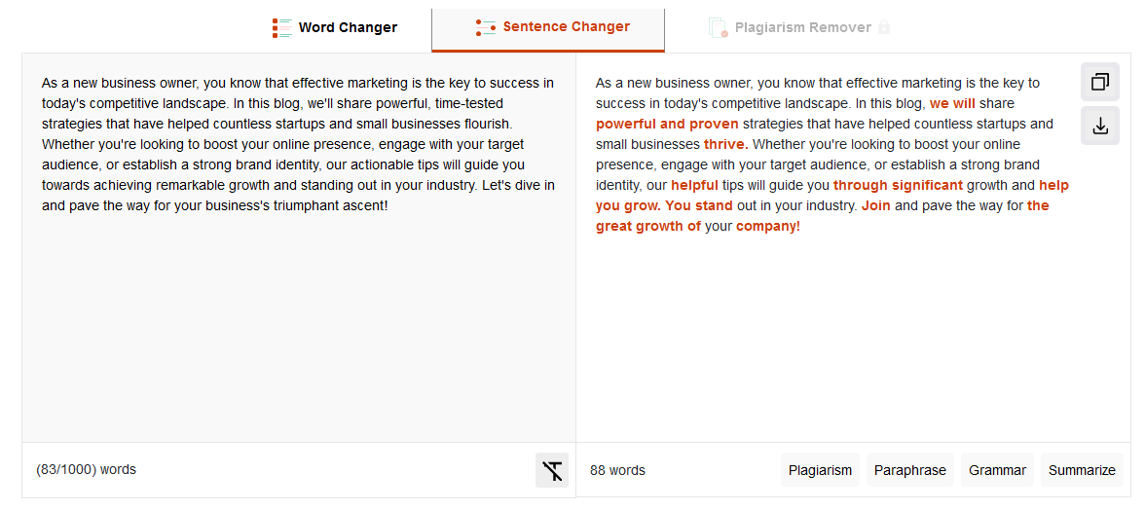Click the highlighted phrase 'through significant'
Screen dimensions: 1145x511
pos(898,185)
